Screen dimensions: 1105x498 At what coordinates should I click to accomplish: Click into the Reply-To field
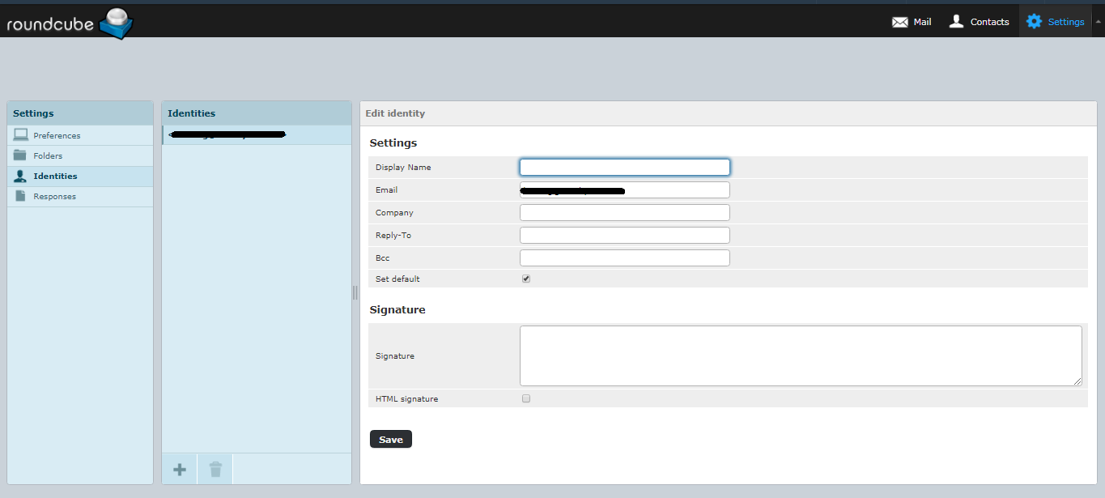625,235
